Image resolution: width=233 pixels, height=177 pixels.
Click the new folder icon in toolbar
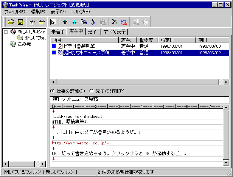click(42, 22)
